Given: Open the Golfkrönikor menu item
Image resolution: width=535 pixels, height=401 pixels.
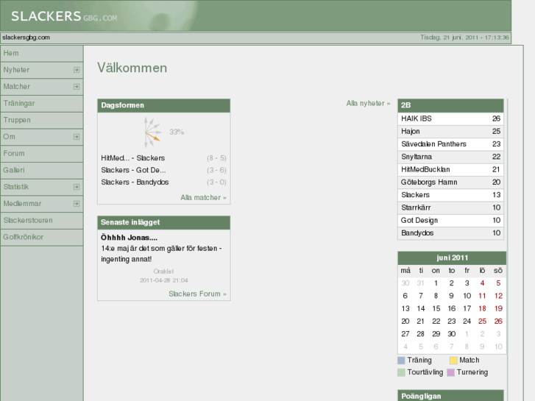Looking at the screenshot, I should point(42,237).
